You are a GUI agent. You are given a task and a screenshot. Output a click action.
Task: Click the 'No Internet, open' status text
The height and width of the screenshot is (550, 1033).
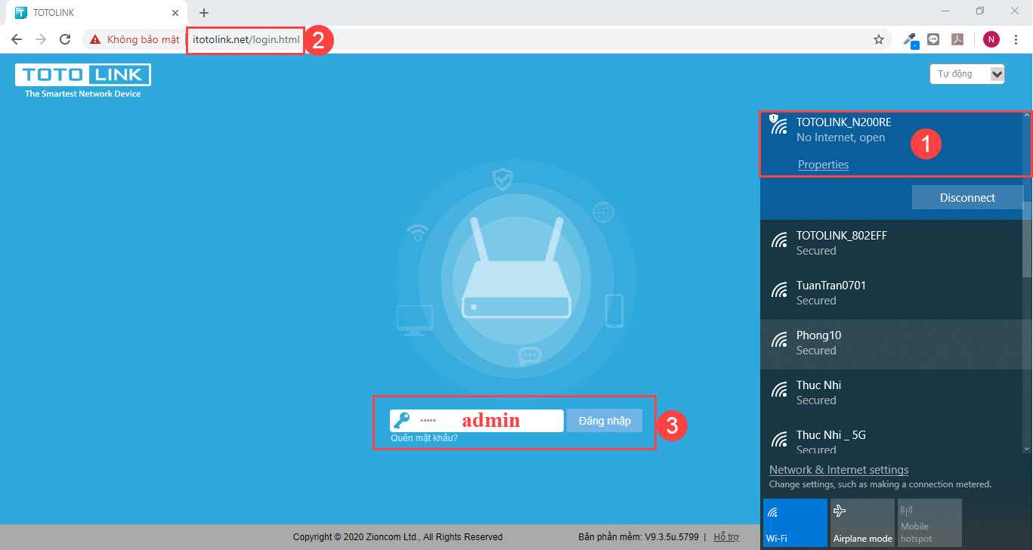840,138
